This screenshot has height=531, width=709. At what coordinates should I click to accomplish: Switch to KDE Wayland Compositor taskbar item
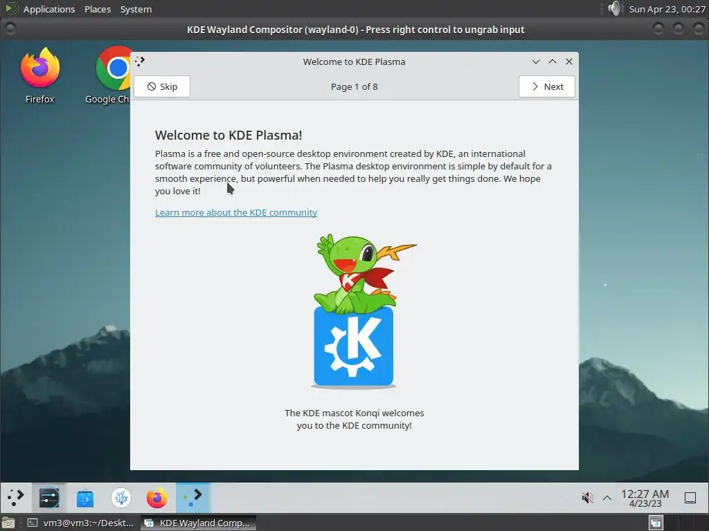click(x=198, y=523)
